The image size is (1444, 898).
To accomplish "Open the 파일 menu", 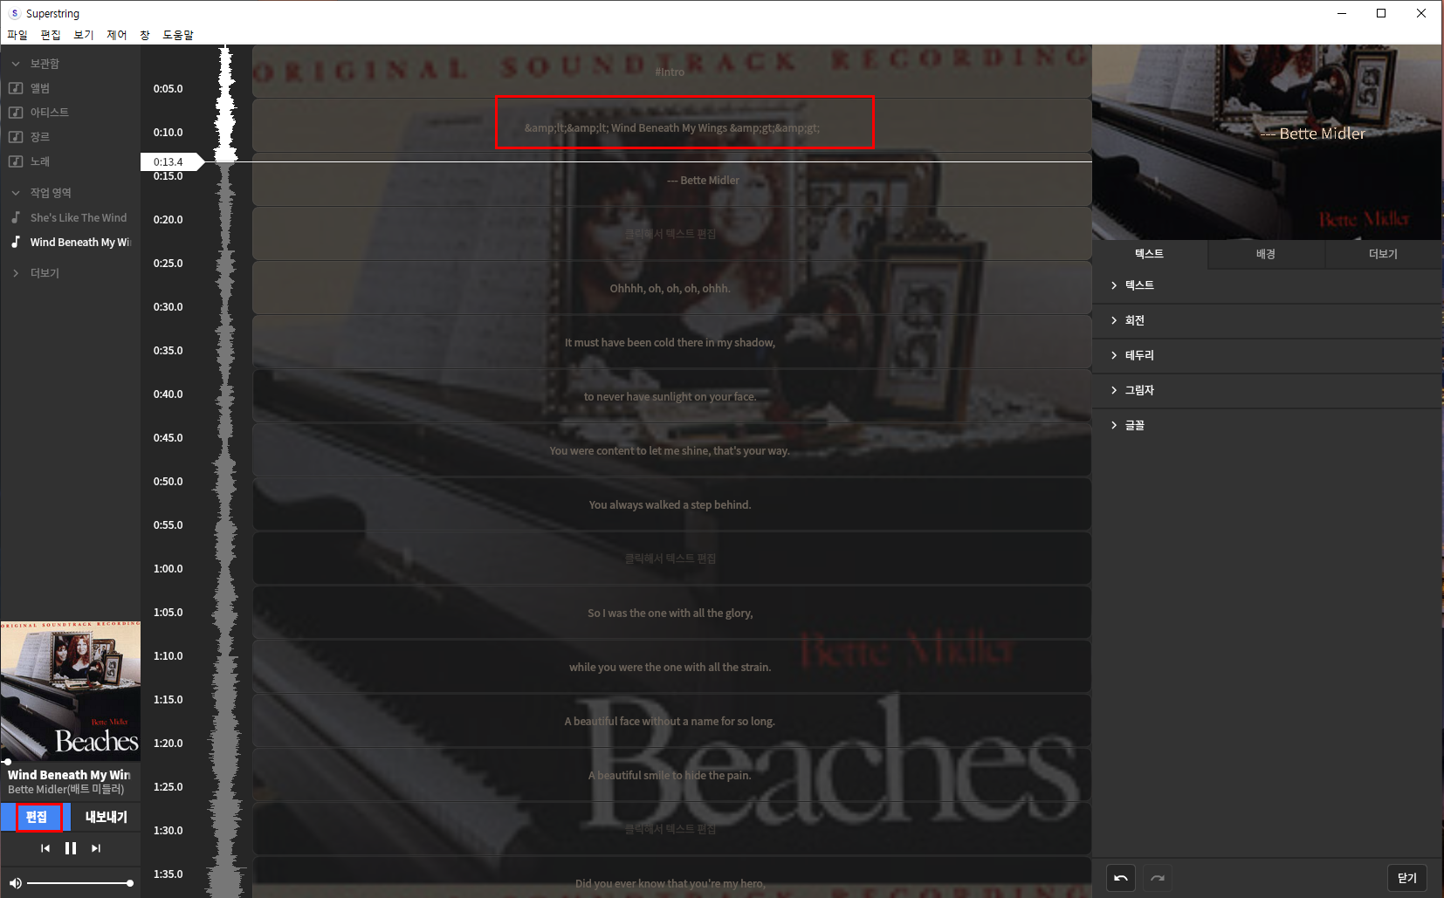I will click(x=17, y=35).
